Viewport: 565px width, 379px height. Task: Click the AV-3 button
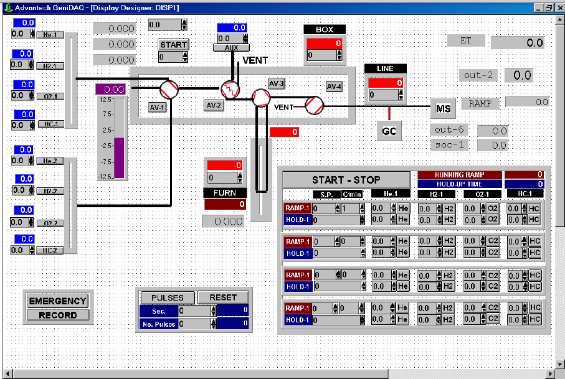click(x=277, y=83)
